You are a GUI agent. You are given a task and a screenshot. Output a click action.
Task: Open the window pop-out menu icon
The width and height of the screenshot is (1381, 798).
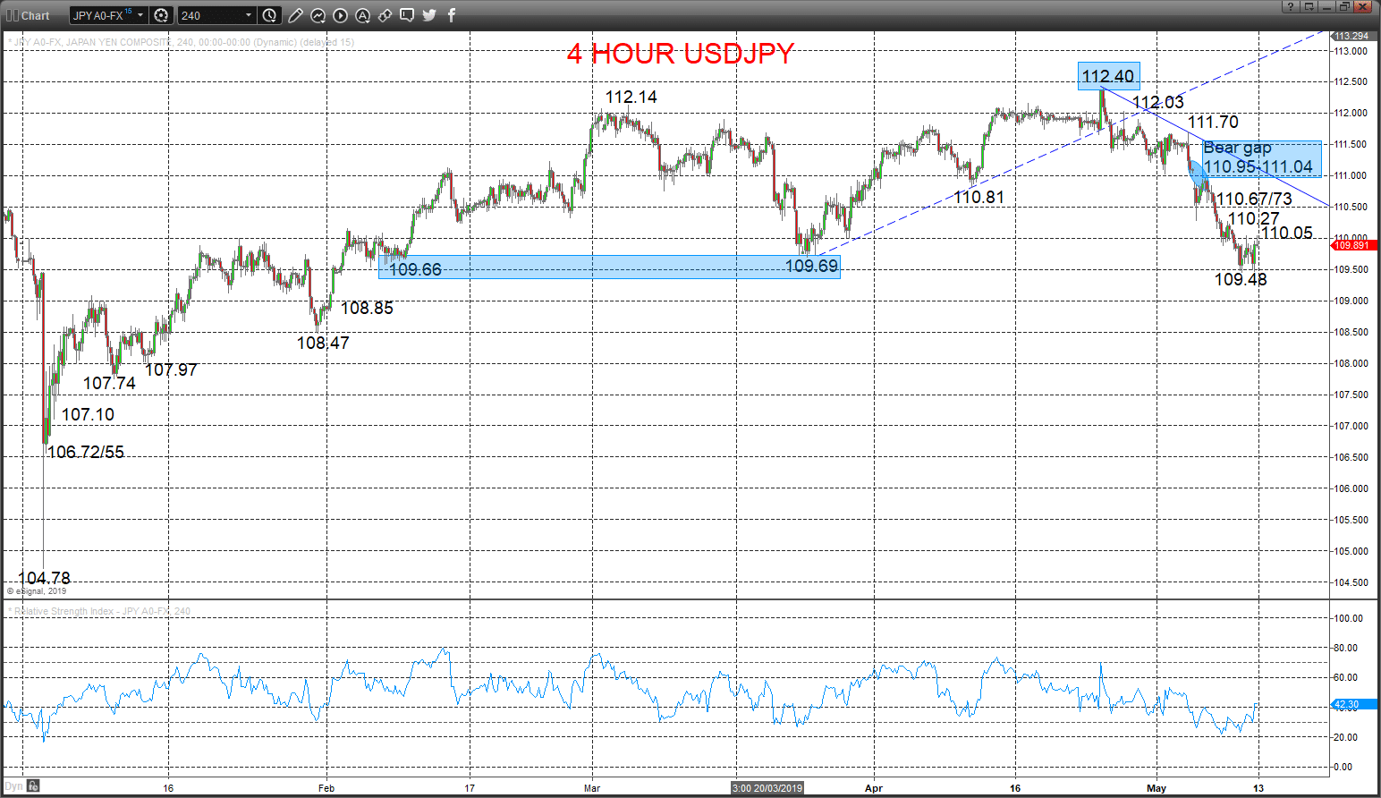[1309, 6]
